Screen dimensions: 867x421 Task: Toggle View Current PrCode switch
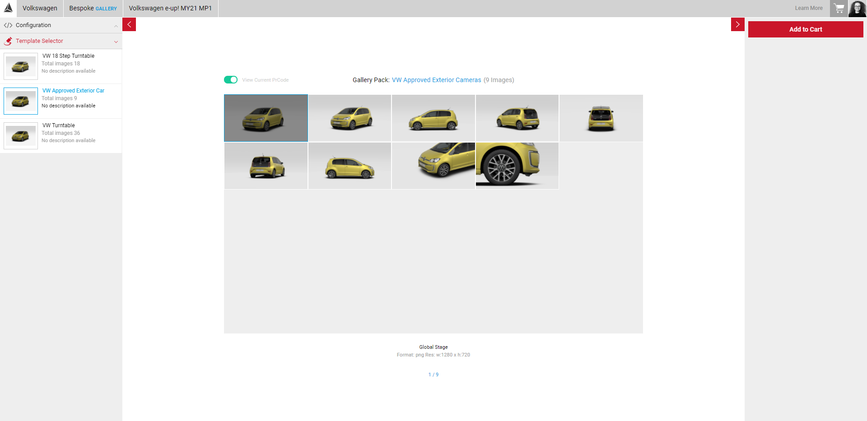coord(231,80)
